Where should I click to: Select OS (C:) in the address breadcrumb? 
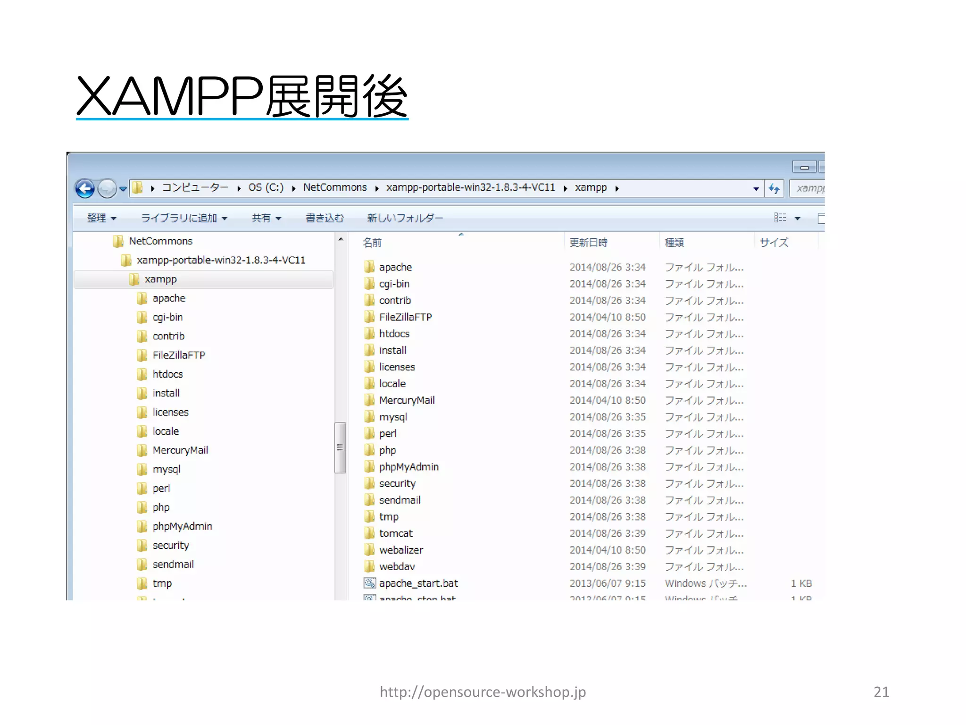pyautogui.click(x=266, y=187)
